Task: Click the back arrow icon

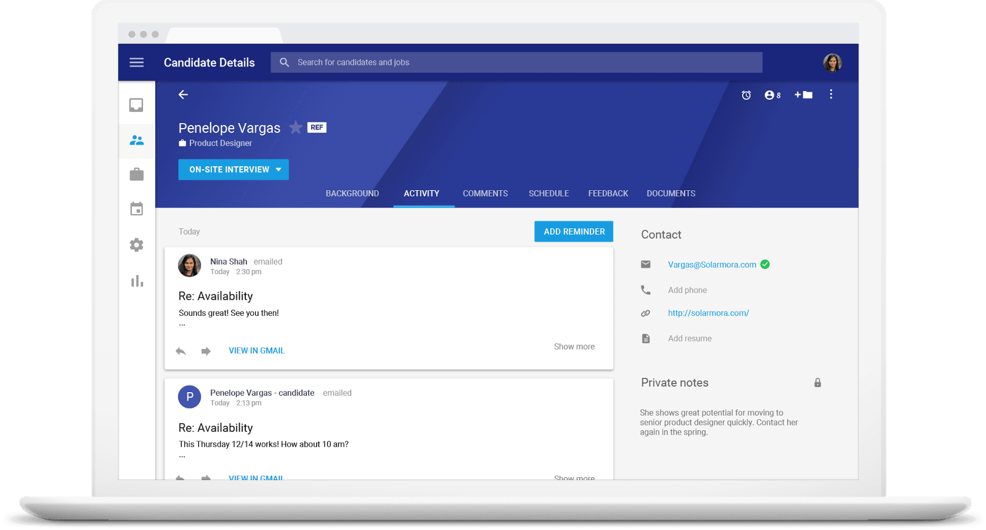Action: click(183, 94)
